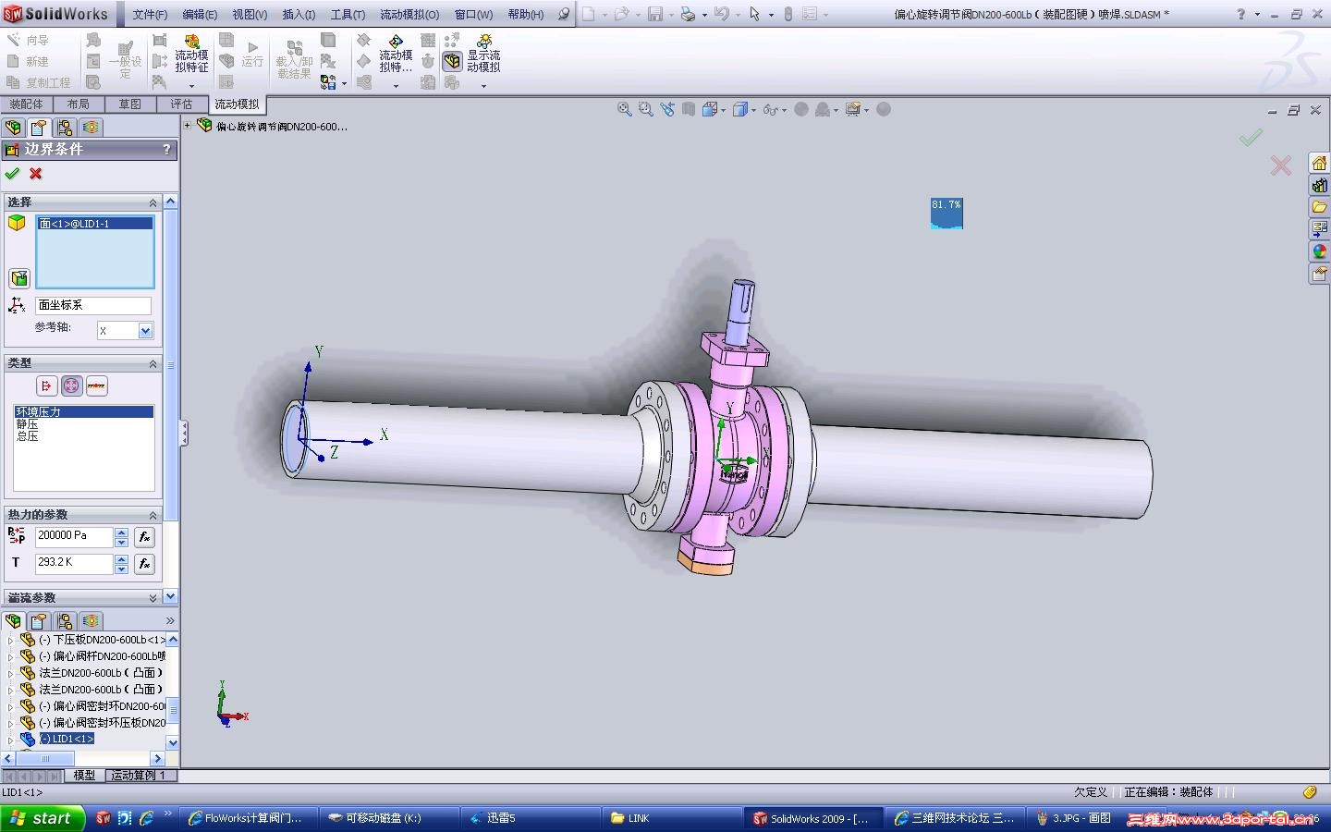Select 静压 in the pressure type list
The image size is (1331, 832).
coord(27,424)
